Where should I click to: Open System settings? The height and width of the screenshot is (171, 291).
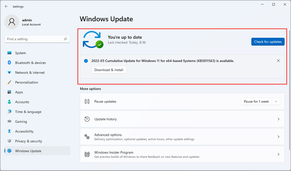coord(37,53)
